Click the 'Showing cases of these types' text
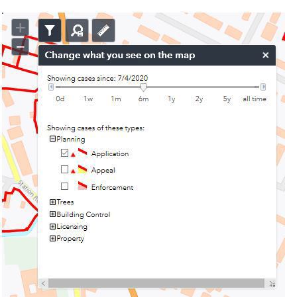This screenshot has height=297, width=285. pyautogui.click(x=95, y=128)
